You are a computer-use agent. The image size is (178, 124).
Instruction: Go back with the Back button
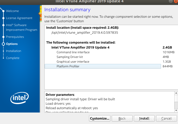122,119
